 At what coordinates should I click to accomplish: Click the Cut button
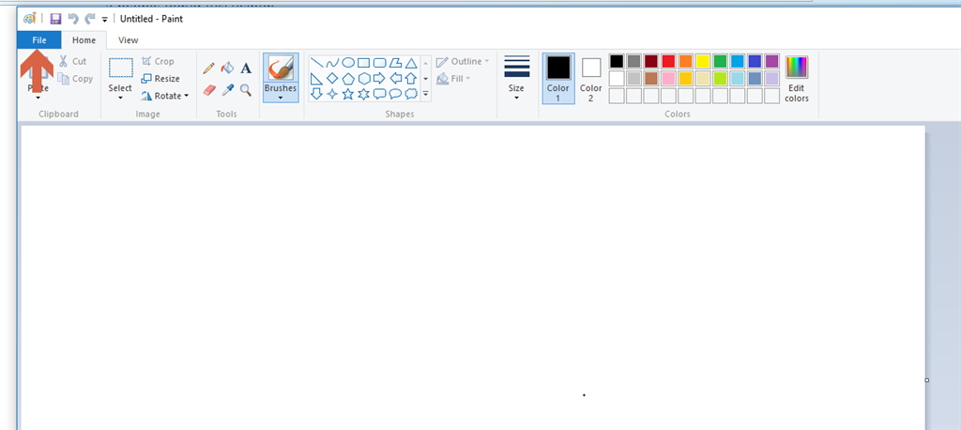pyautogui.click(x=72, y=61)
